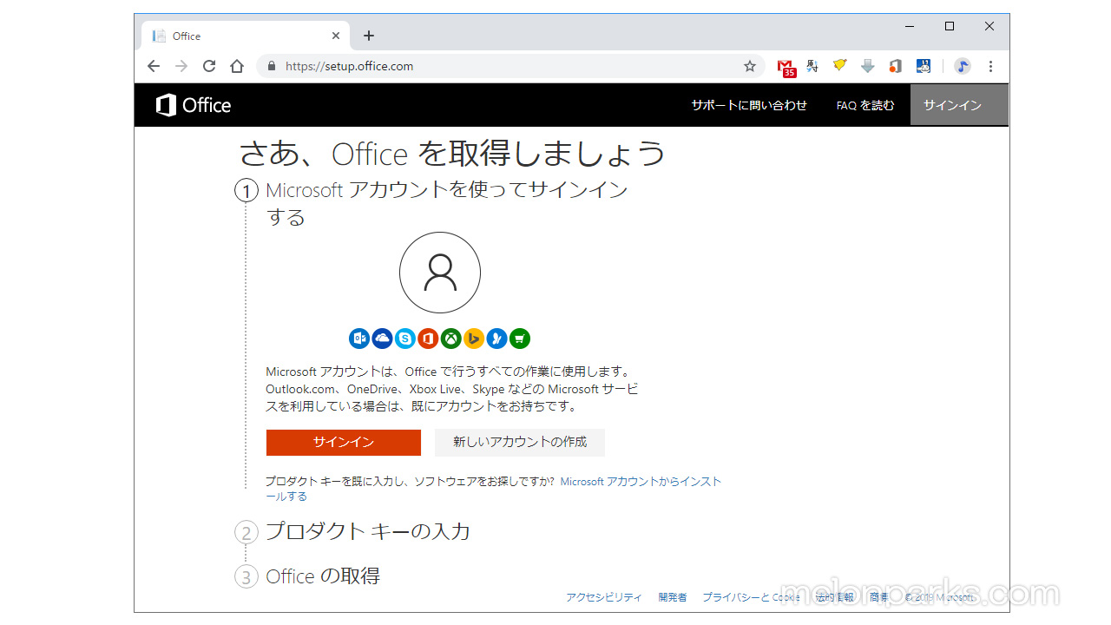Click the Office logo in the header
Screen dimensions: 1111x625
194,105
